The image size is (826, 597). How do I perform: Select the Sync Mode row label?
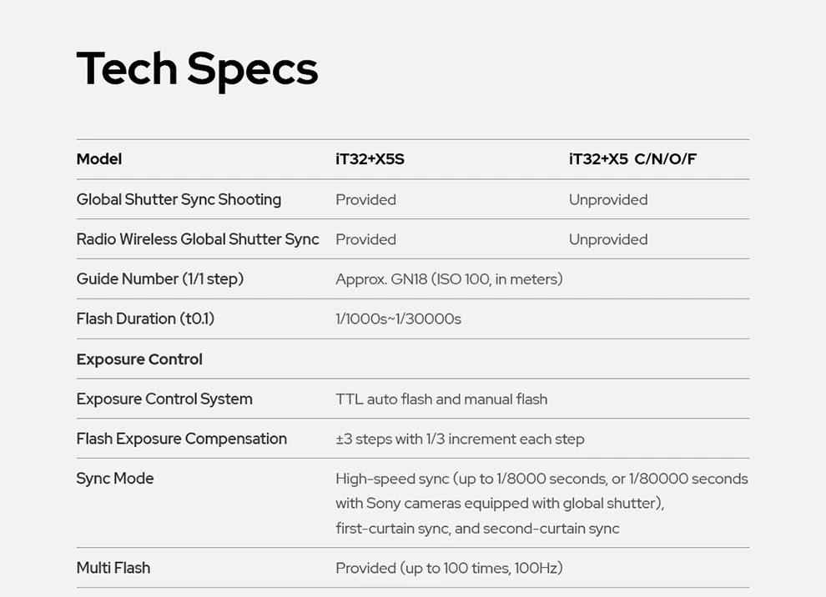pos(115,479)
